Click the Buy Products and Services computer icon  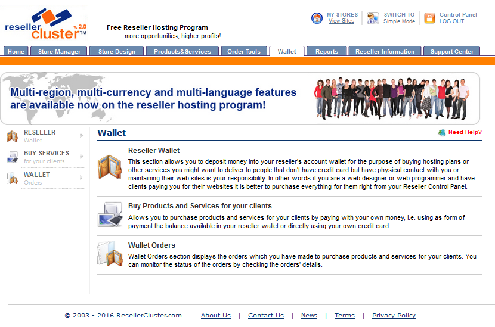(x=110, y=214)
